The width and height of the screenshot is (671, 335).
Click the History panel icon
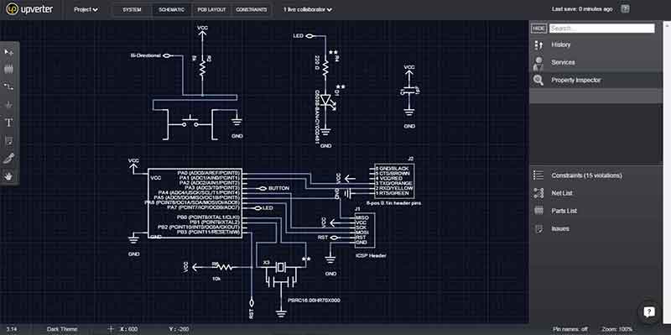pos(538,44)
